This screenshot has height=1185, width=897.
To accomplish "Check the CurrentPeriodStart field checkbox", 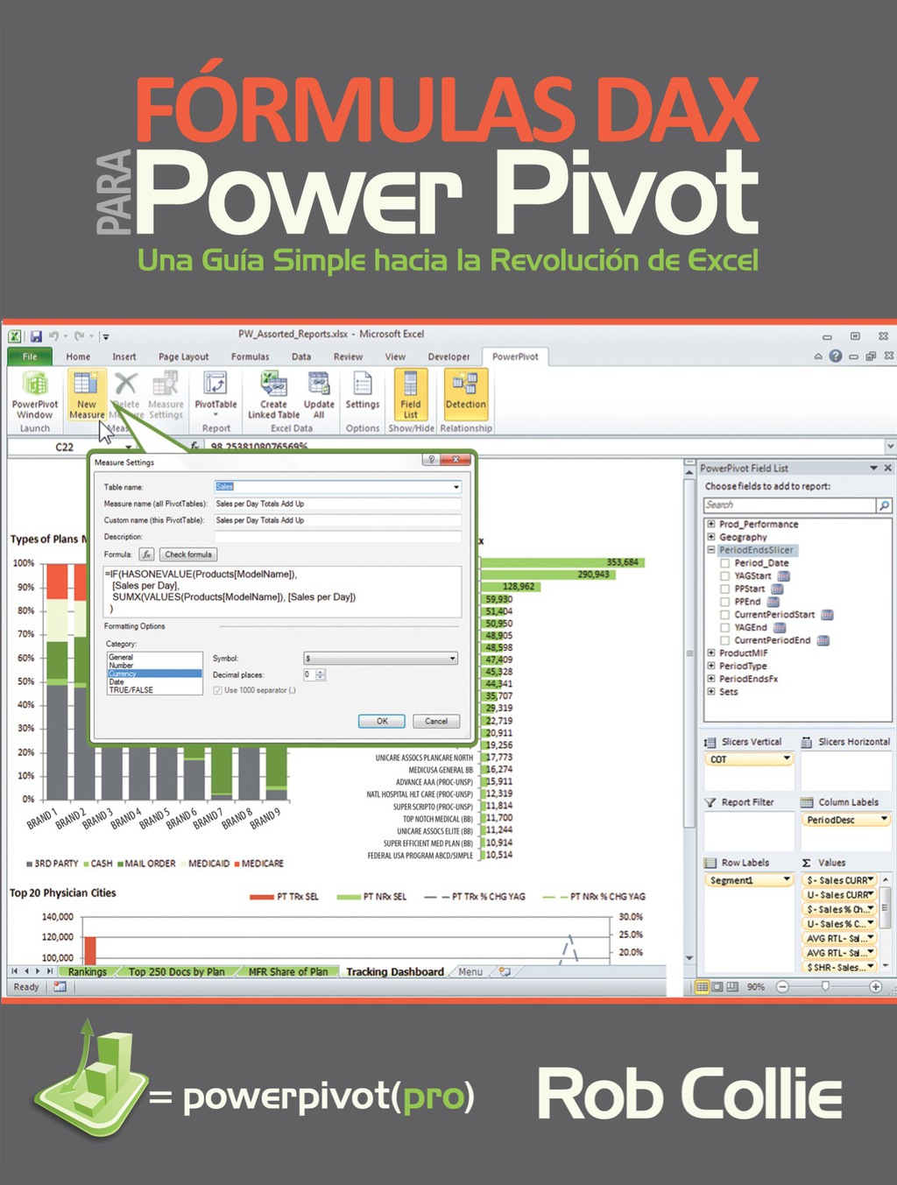I will pyautogui.click(x=725, y=615).
